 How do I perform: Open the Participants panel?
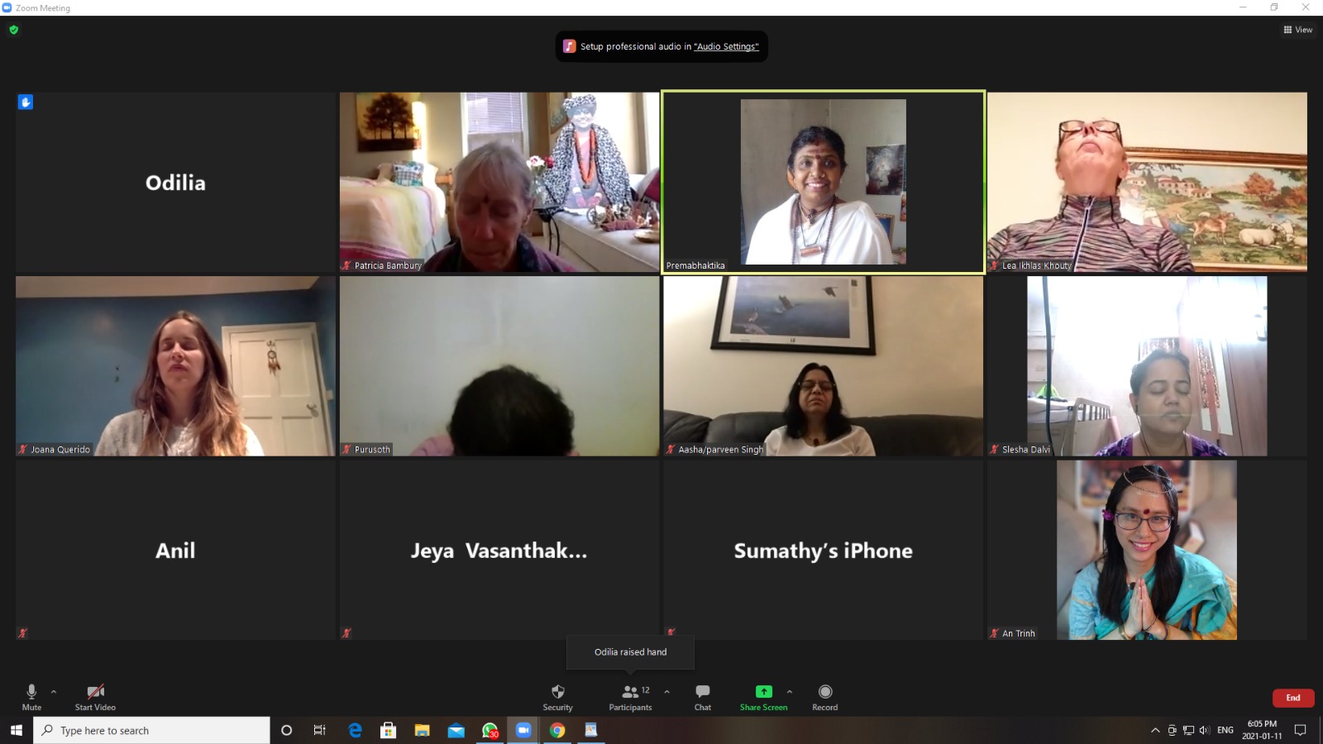(x=630, y=693)
